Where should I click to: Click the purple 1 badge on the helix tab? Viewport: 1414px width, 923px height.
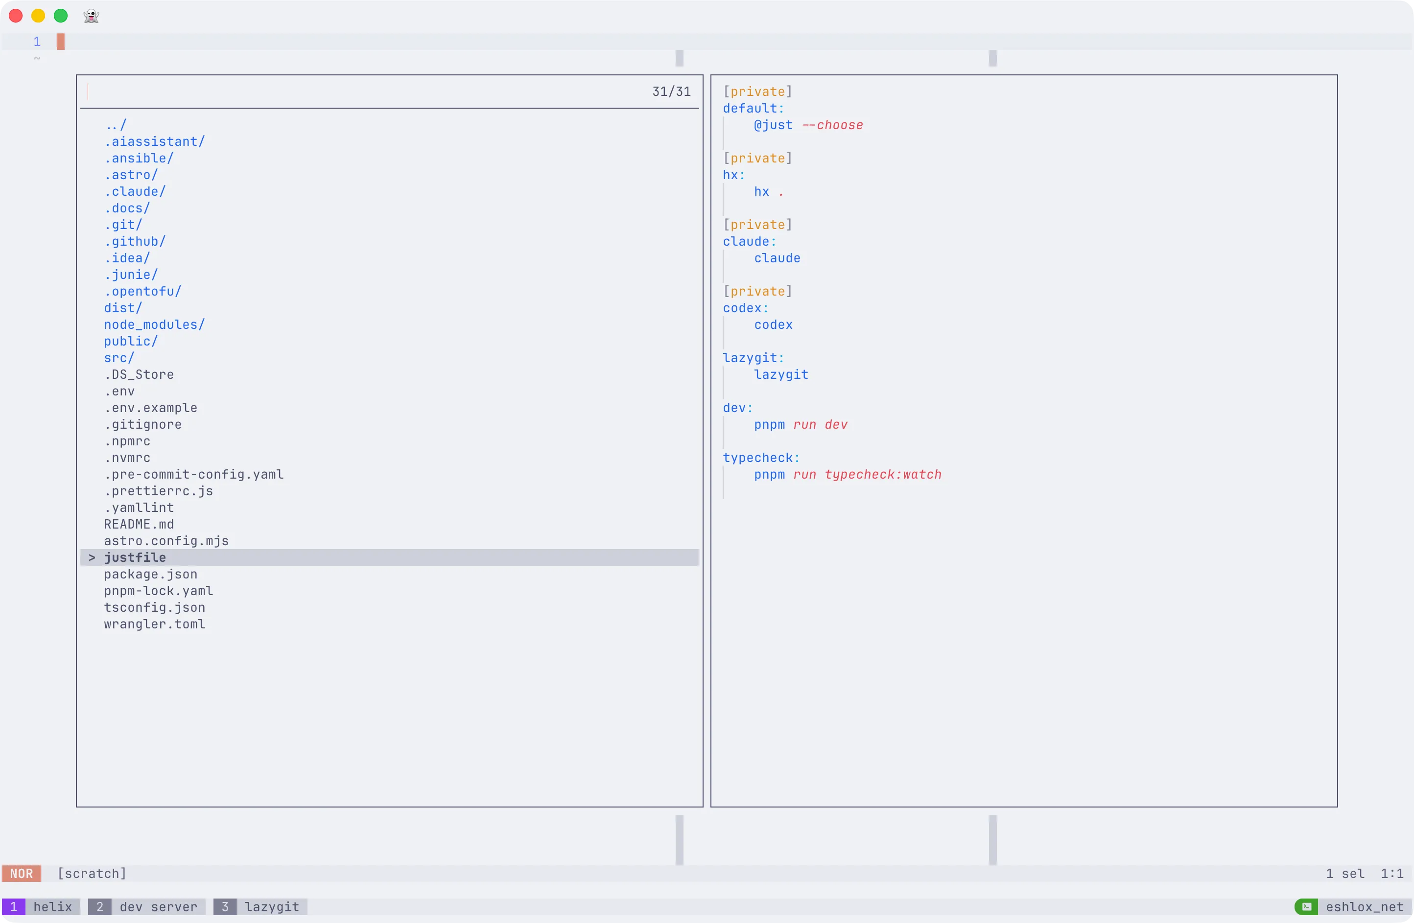pyautogui.click(x=13, y=907)
